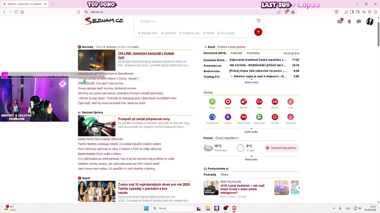Screen dimensions: 380x213
Task: Show next podcasts with carousel arrow
Action: (299, 188)
